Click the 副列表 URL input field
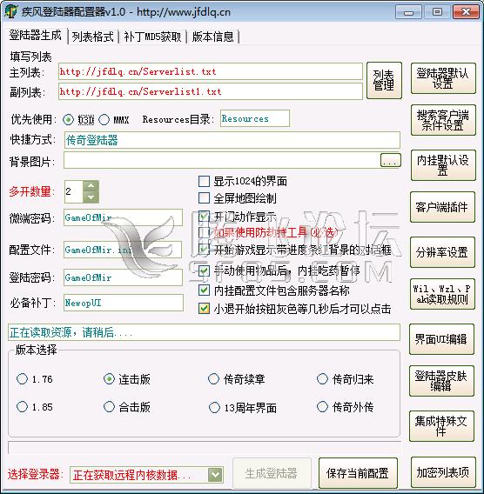This screenshot has width=484, height=494. tap(211, 91)
